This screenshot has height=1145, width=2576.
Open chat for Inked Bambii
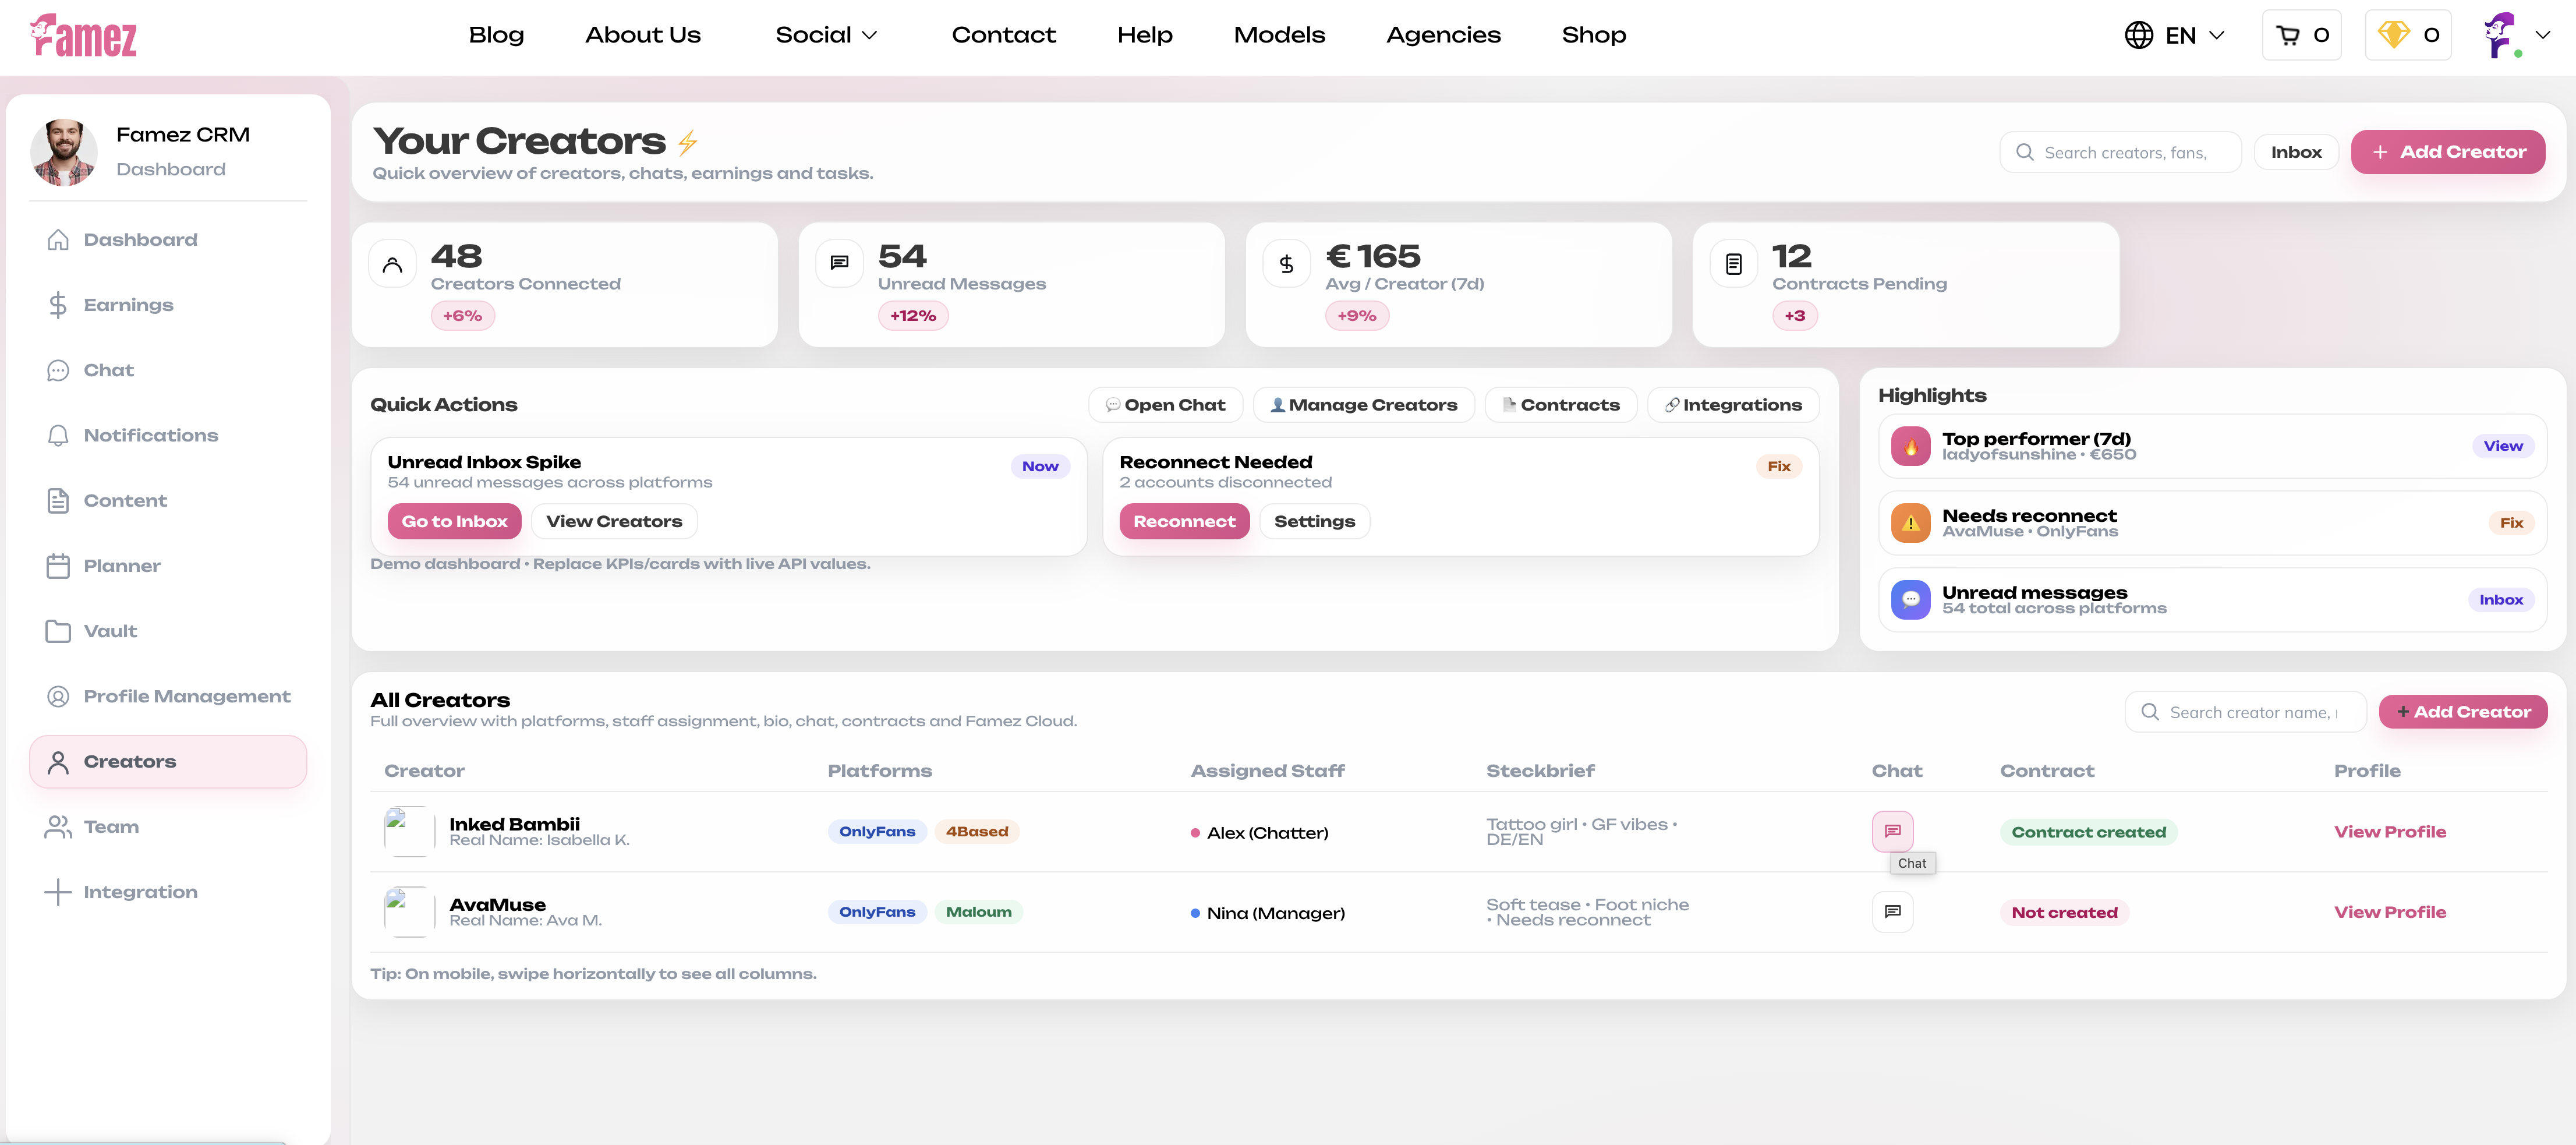pyautogui.click(x=1892, y=831)
